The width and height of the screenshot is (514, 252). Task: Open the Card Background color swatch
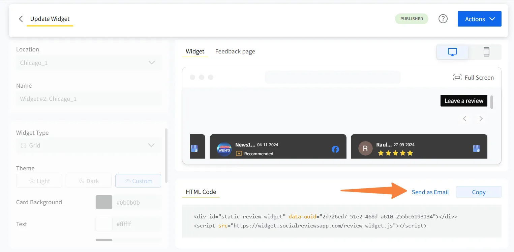(103, 202)
